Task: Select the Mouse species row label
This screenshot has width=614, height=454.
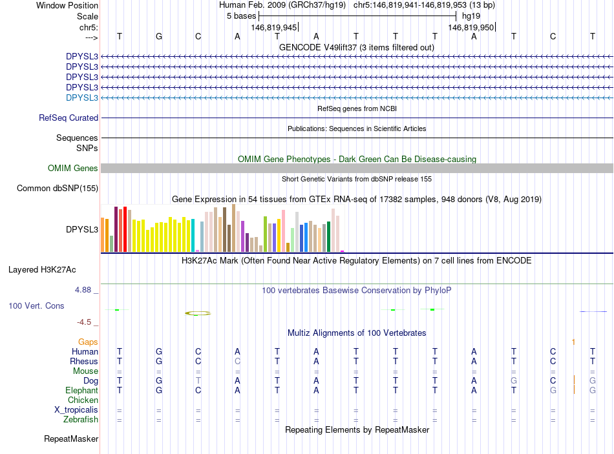Action: [85, 371]
